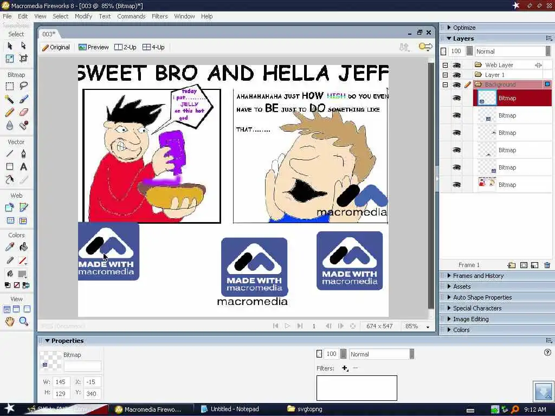
Task: Open the Window menu
Action: 184,16
